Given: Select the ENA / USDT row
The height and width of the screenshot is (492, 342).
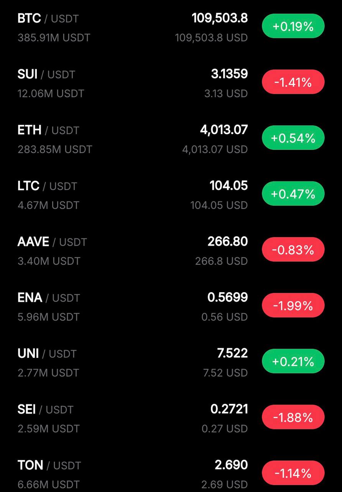Looking at the screenshot, I should 171,306.
